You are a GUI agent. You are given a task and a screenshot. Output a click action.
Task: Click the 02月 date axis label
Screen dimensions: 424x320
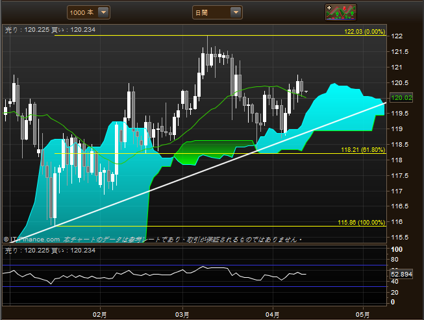click(x=99, y=315)
